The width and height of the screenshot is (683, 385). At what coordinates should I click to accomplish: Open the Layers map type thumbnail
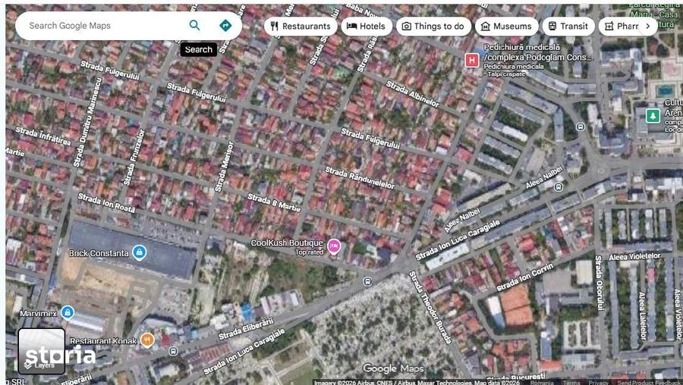click(x=42, y=351)
